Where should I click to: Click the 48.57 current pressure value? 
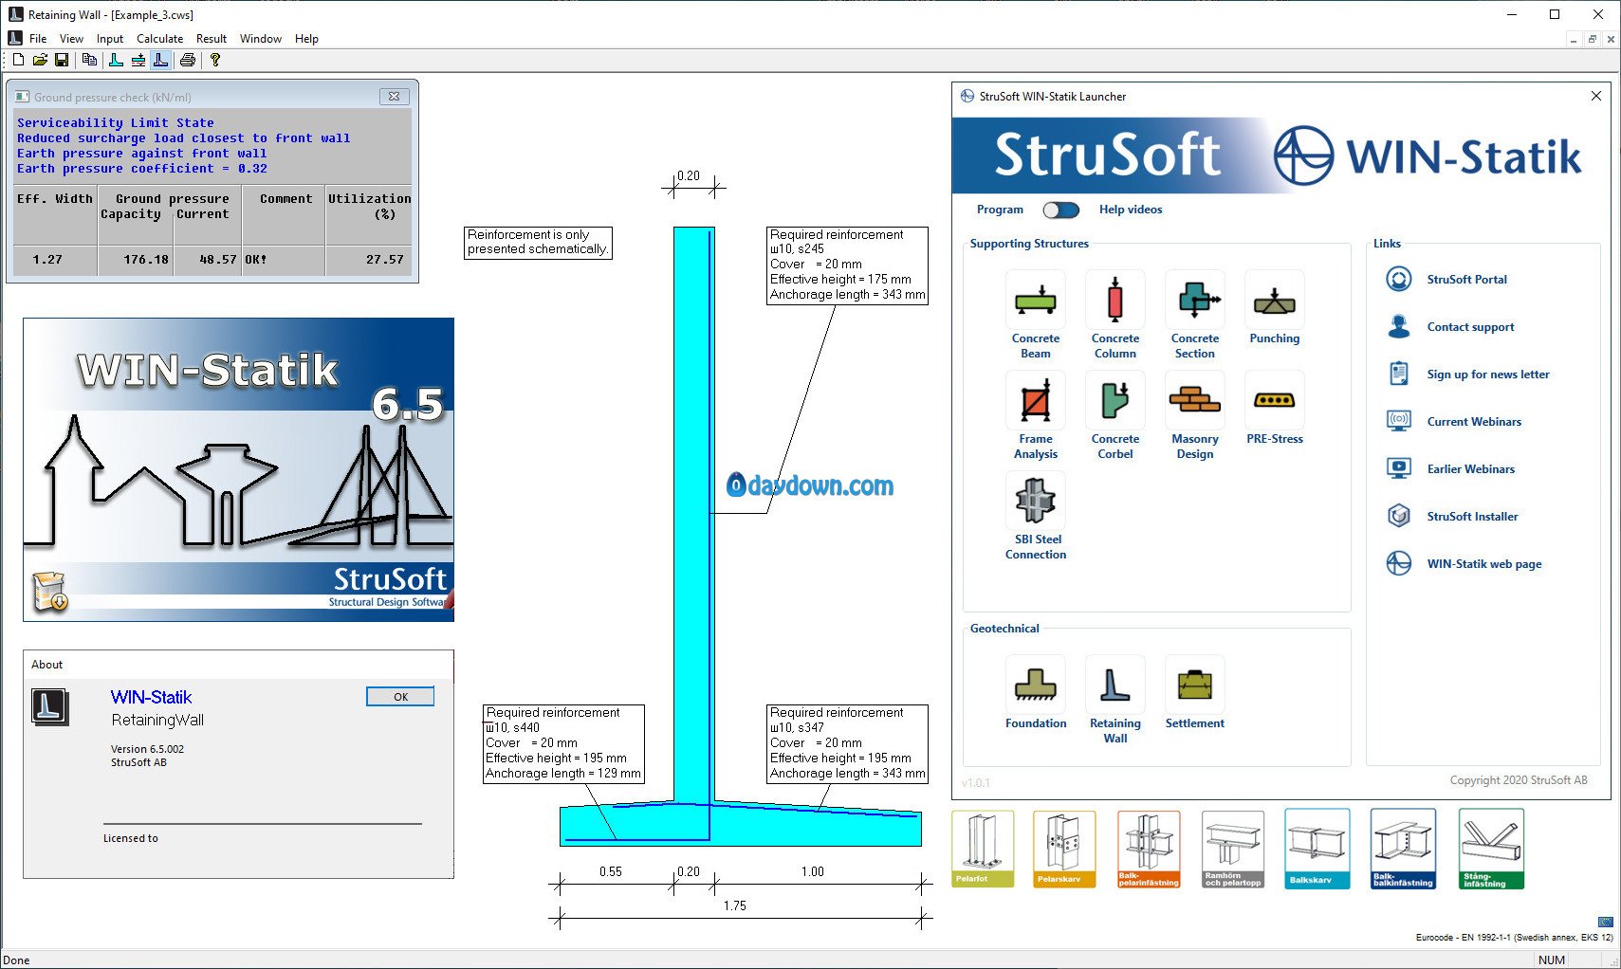(218, 259)
